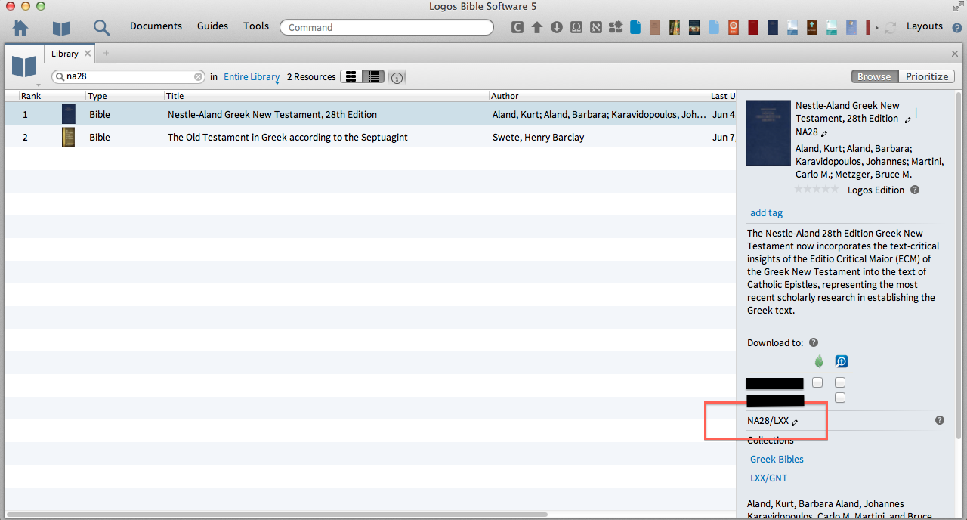
Task: Edit title with pencil after '28th Edition'
Action: [907, 119]
